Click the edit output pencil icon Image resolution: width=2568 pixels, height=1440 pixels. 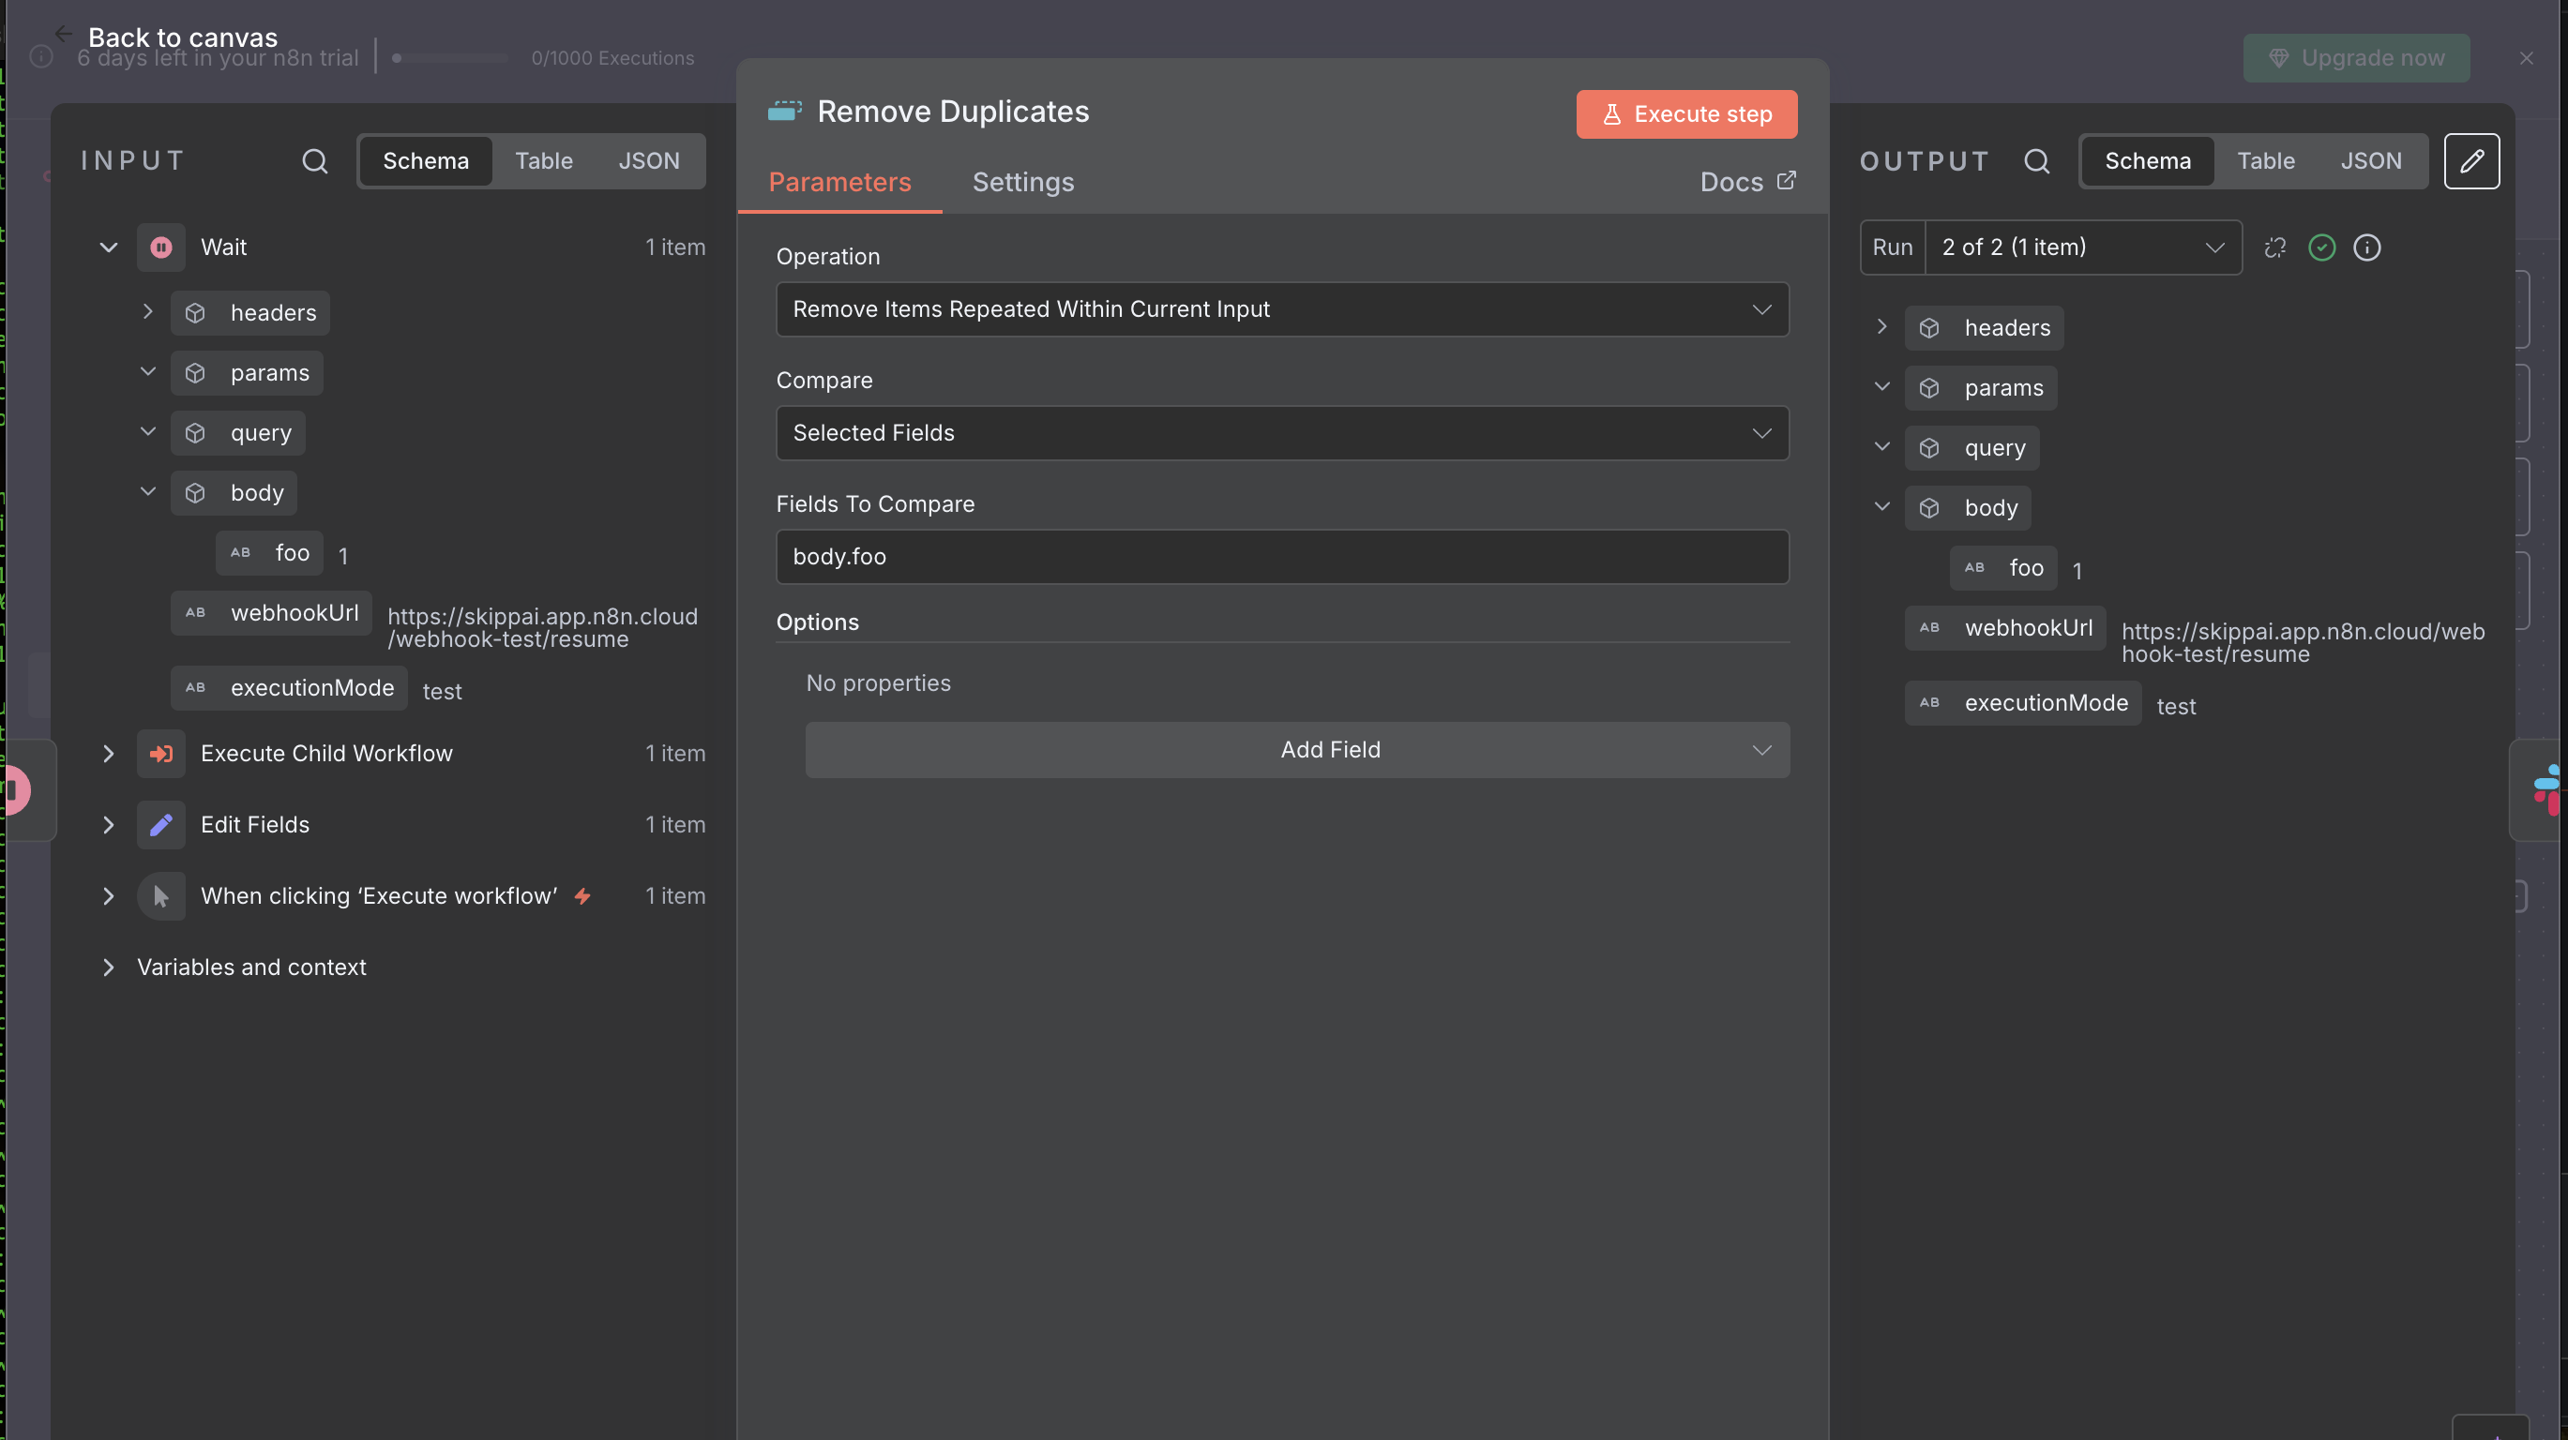pos(2471,161)
